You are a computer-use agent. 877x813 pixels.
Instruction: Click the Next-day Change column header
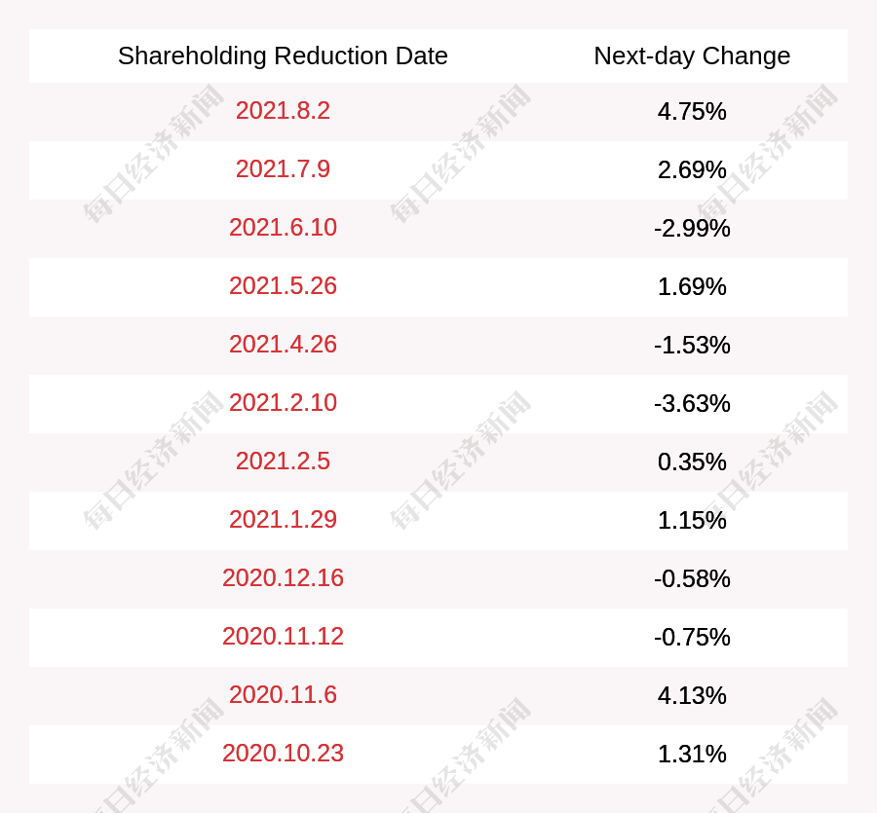click(692, 56)
